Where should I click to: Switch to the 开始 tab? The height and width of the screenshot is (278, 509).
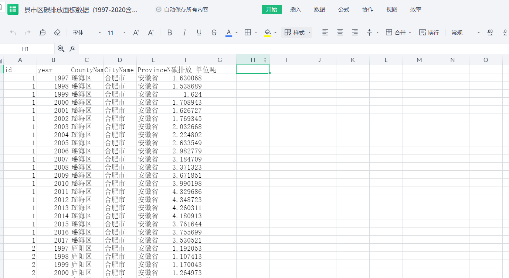pos(272,10)
